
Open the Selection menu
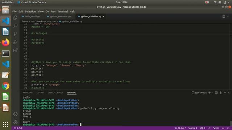coord(30,12)
